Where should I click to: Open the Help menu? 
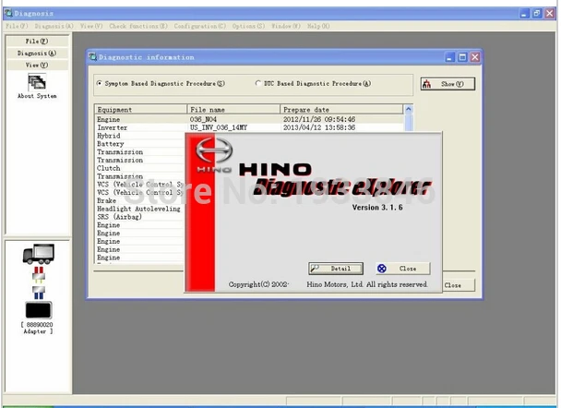[x=318, y=26]
